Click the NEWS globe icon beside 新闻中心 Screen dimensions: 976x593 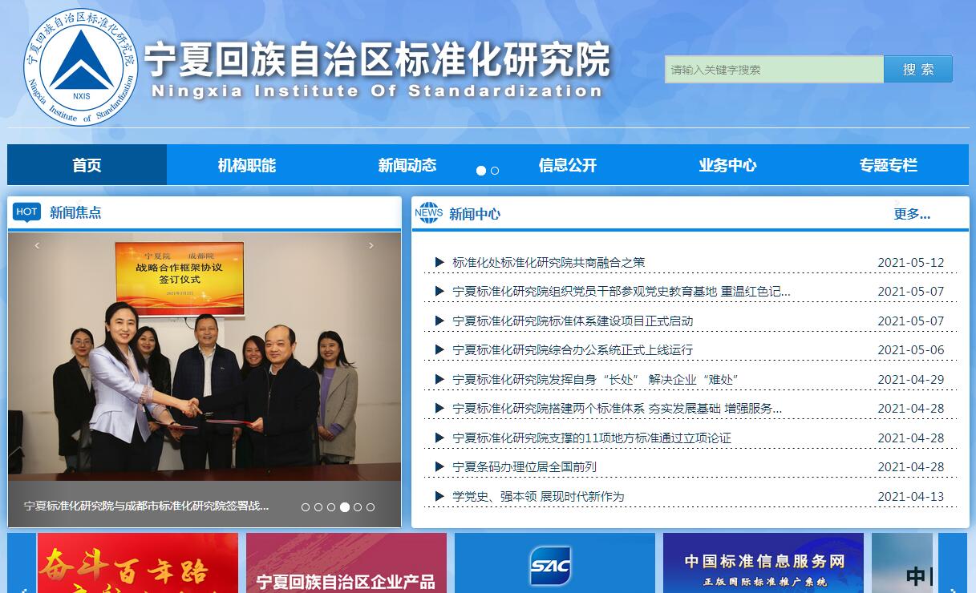429,213
